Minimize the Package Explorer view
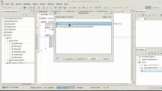The image size is (162, 91). [31, 11]
